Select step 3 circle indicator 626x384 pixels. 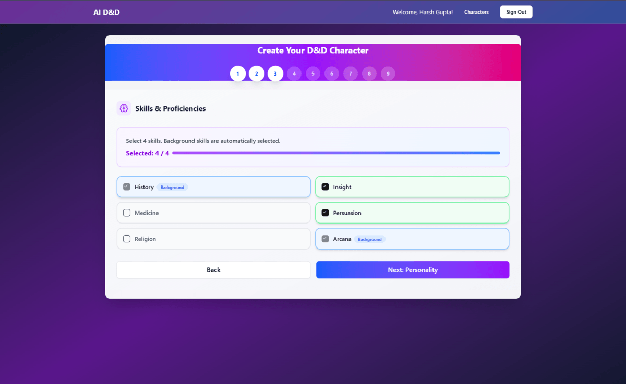click(x=275, y=73)
